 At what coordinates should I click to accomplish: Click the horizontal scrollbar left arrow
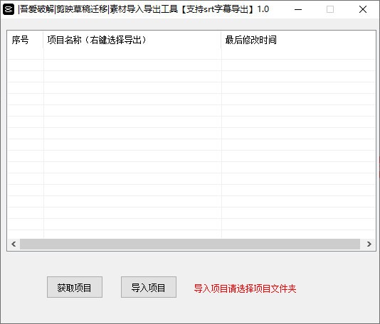point(14,244)
